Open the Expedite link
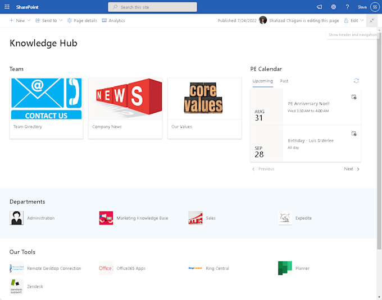The image size is (382, 300). (303, 218)
